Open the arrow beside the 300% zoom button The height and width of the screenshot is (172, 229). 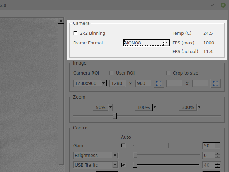[x=199, y=107]
